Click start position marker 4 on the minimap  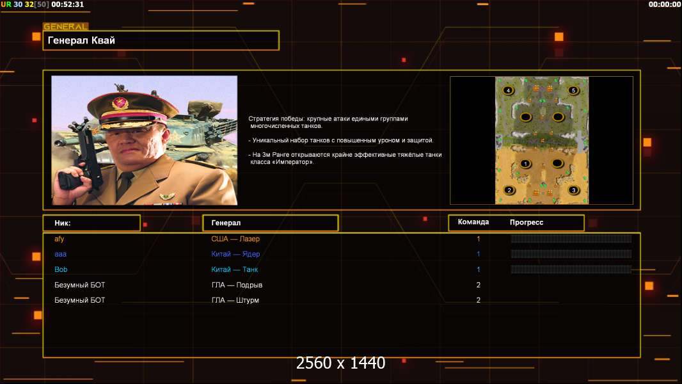[x=507, y=90]
